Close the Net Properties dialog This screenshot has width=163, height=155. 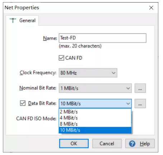[151, 8]
